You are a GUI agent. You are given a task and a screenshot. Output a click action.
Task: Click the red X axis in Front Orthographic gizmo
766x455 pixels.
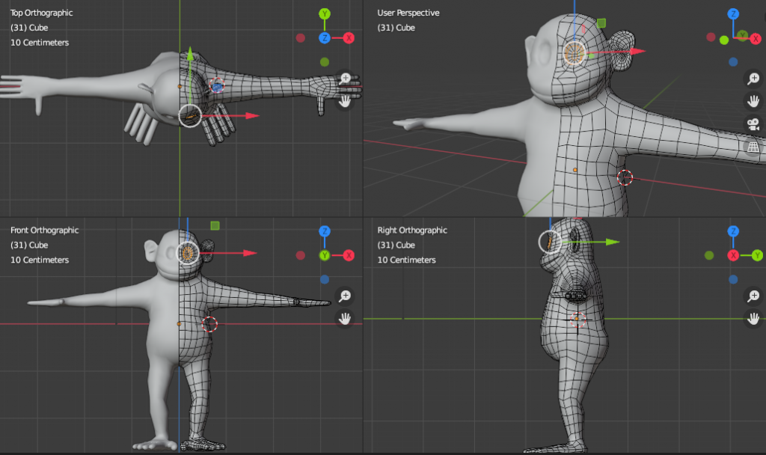tap(349, 255)
